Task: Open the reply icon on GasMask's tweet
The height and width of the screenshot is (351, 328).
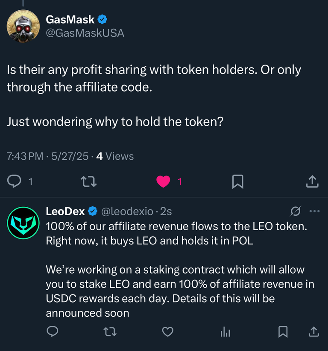Action: coord(14,181)
